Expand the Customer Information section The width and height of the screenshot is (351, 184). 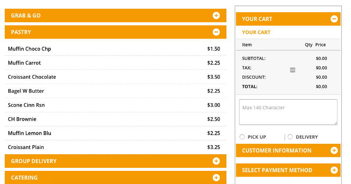[288, 150]
